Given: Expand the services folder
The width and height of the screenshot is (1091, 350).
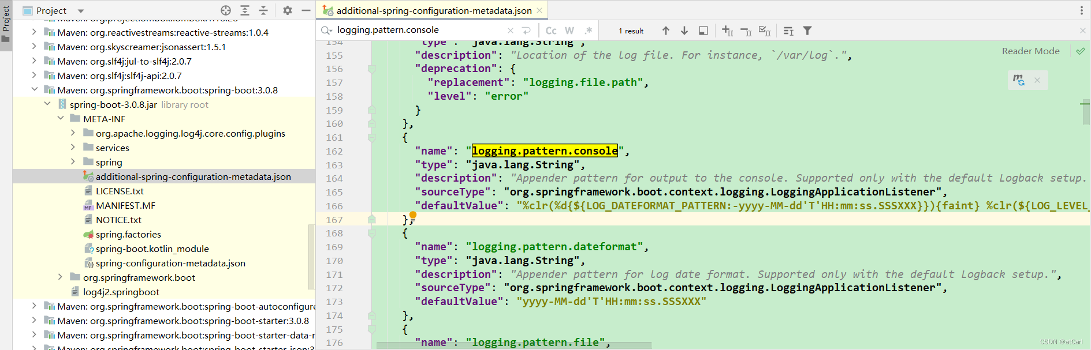Looking at the screenshot, I should (73, 148).
